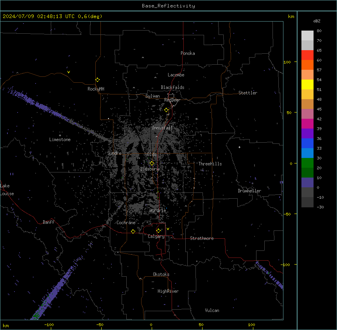Screen dimensions: 337x330
Task: Click the yellow diamond marker south of RedDeer
Action: point(167,110)
